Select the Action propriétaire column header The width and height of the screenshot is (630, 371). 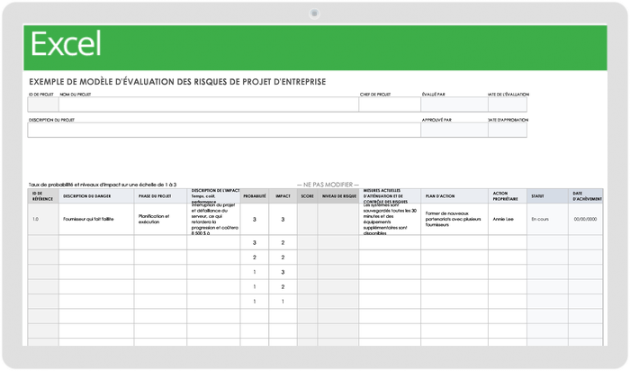(x=508, y=195)
